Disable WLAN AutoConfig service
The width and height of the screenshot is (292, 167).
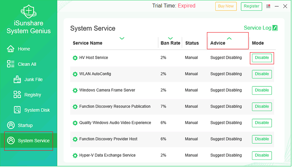click(262, 74)
